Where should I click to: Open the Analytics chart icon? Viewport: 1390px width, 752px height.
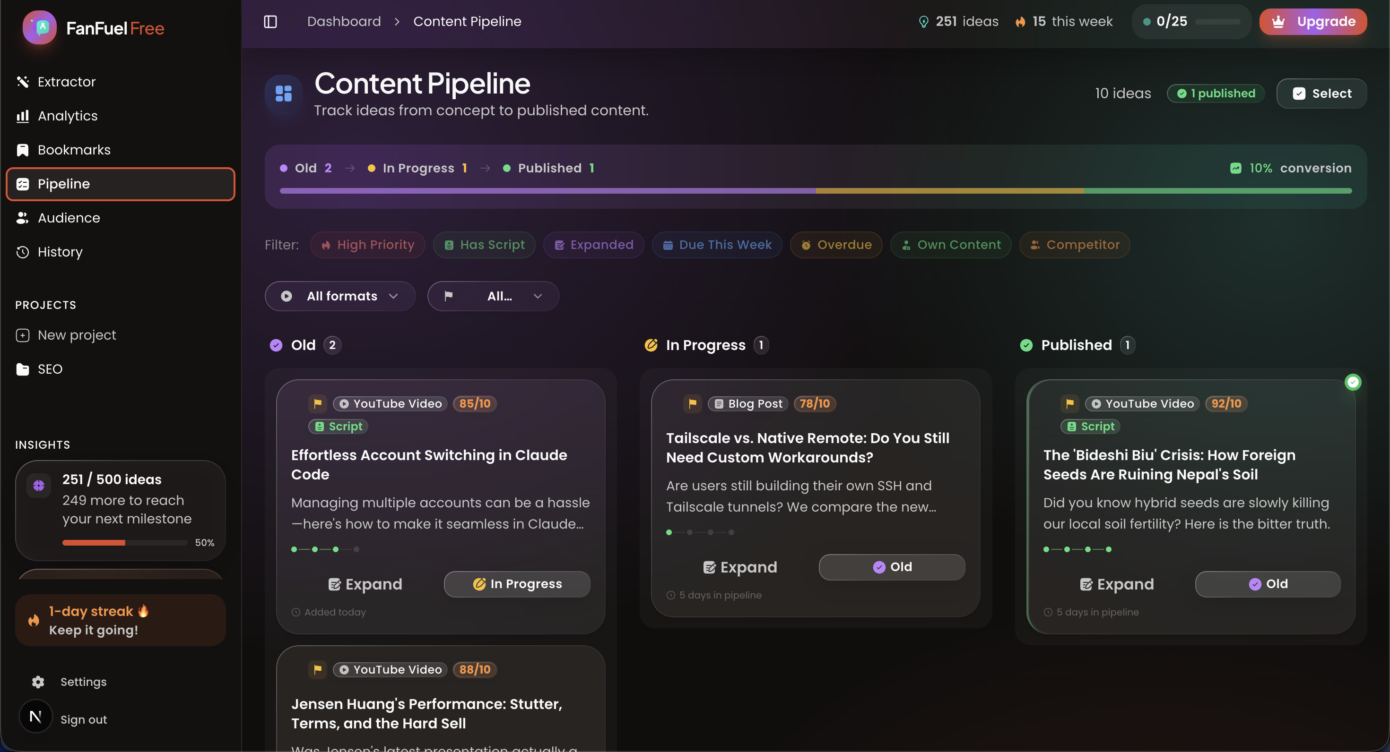[x=23, y=116]
